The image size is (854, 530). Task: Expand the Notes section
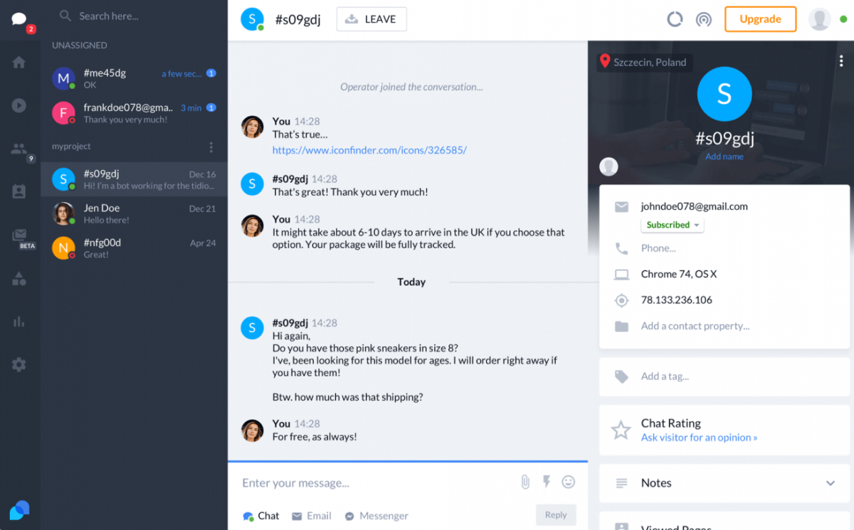click(830, 483)
